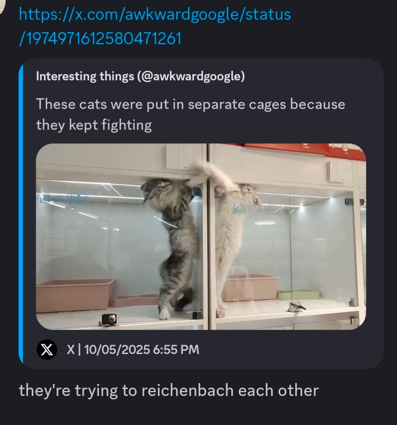Click the pink litter box in the right cage

click(250, 287)
